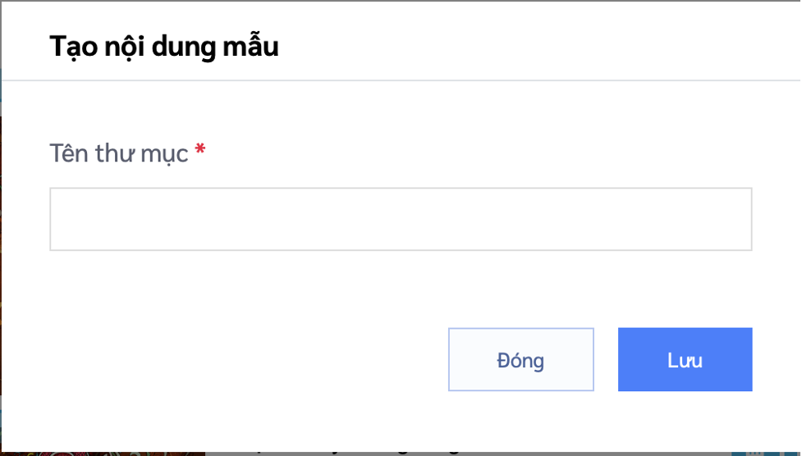
Task: Activate the required folder name textbox
Action: pos(401,219)
